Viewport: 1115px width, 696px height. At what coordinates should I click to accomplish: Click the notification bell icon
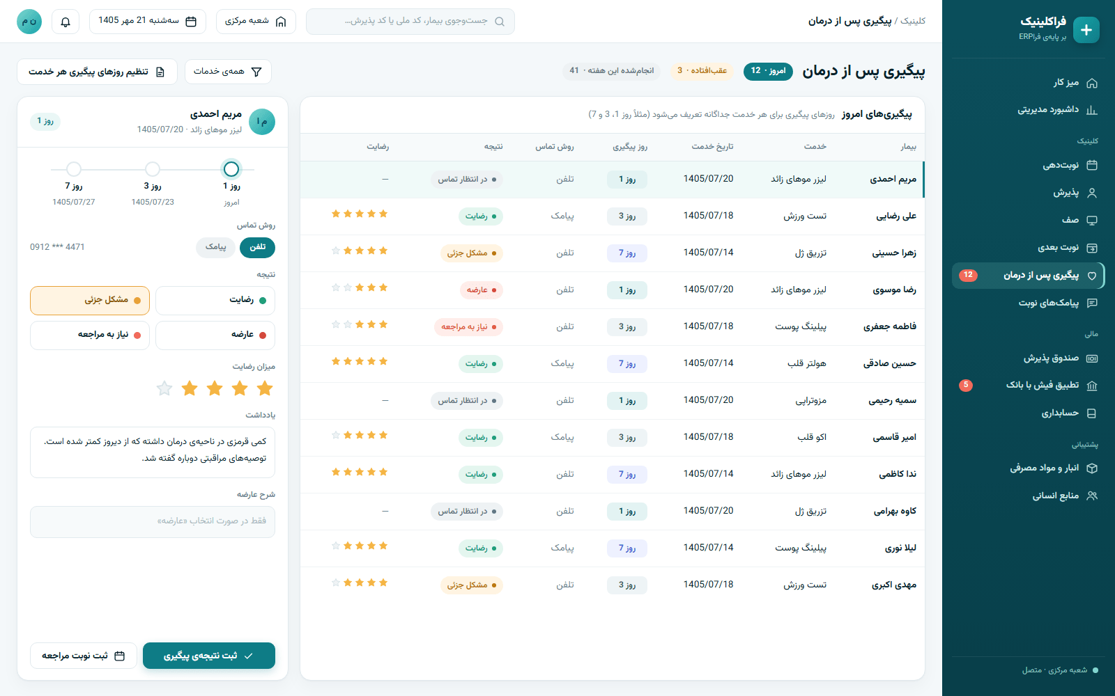click(x=66, y=22)
